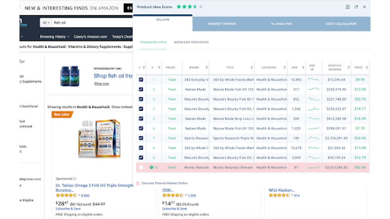The height and width of the screenshot is (219, 390).
Task: Click Today's Deals link in Amazon nav
Action: 122,37
